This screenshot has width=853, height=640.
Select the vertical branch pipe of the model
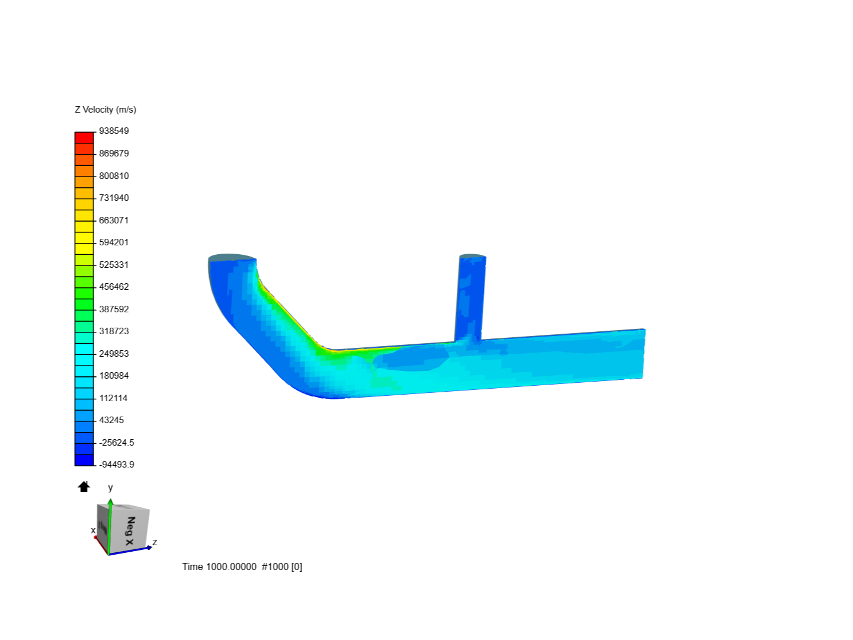(x=471, y=296)
